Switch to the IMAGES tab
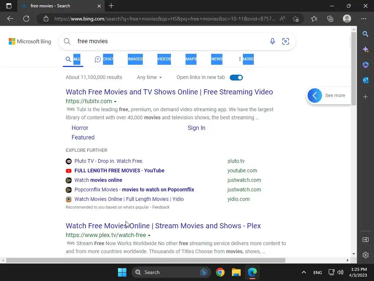 tap(135, 59)
